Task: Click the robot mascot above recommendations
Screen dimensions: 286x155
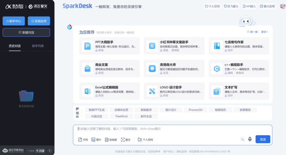Action: point(247,21)
